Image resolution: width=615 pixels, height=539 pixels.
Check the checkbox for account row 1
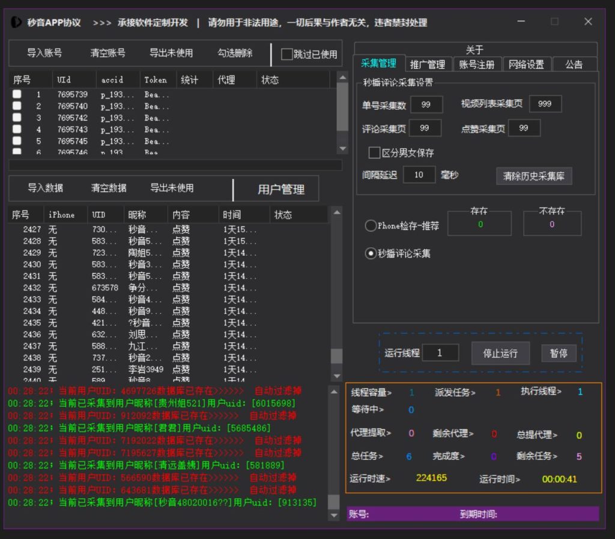tap(17, 92)
